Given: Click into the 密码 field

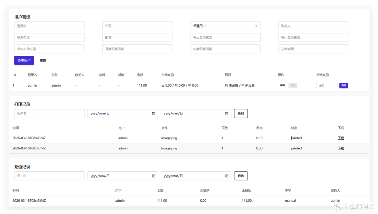Looking at the screenshot, I should pos(137,26).
